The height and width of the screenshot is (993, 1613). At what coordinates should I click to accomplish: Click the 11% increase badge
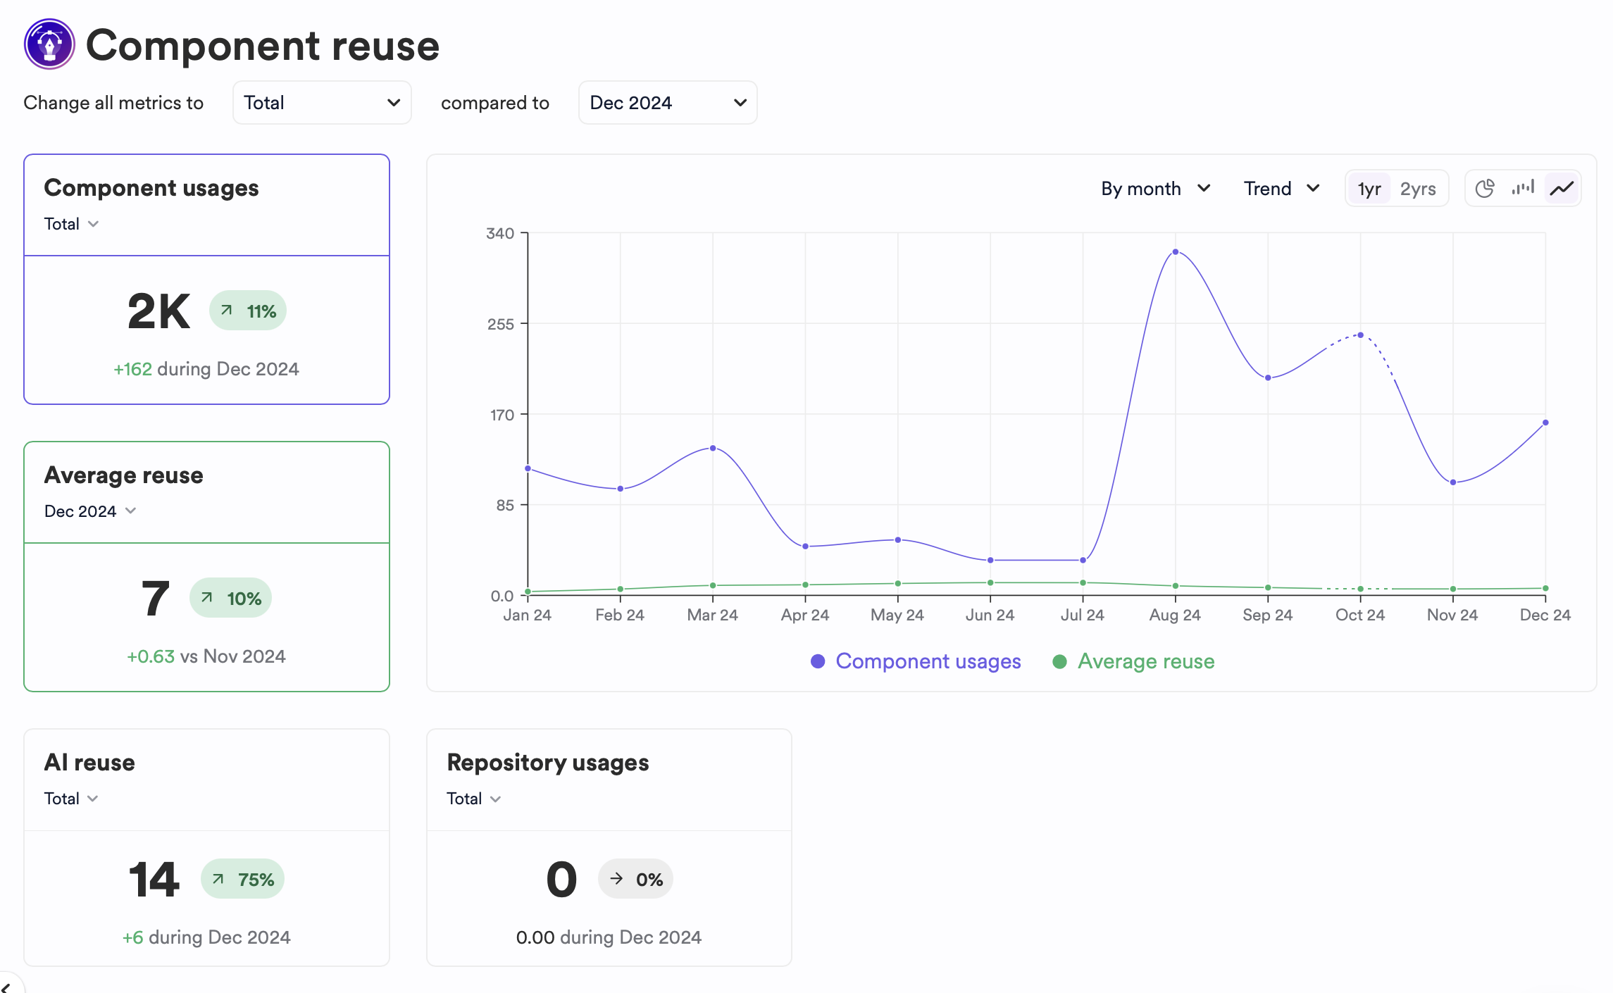pyautogui.click(x=248, y=311)
